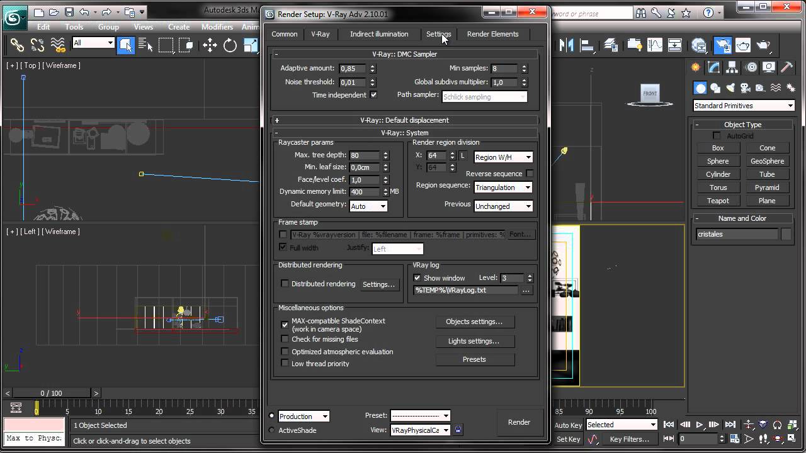Open the Material Editor icon
806x453 pixels.
(x=699, y=45)
